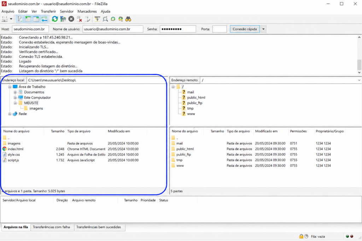Click the Porta input field
Viewport: 362px width, 241px height.
220,29
